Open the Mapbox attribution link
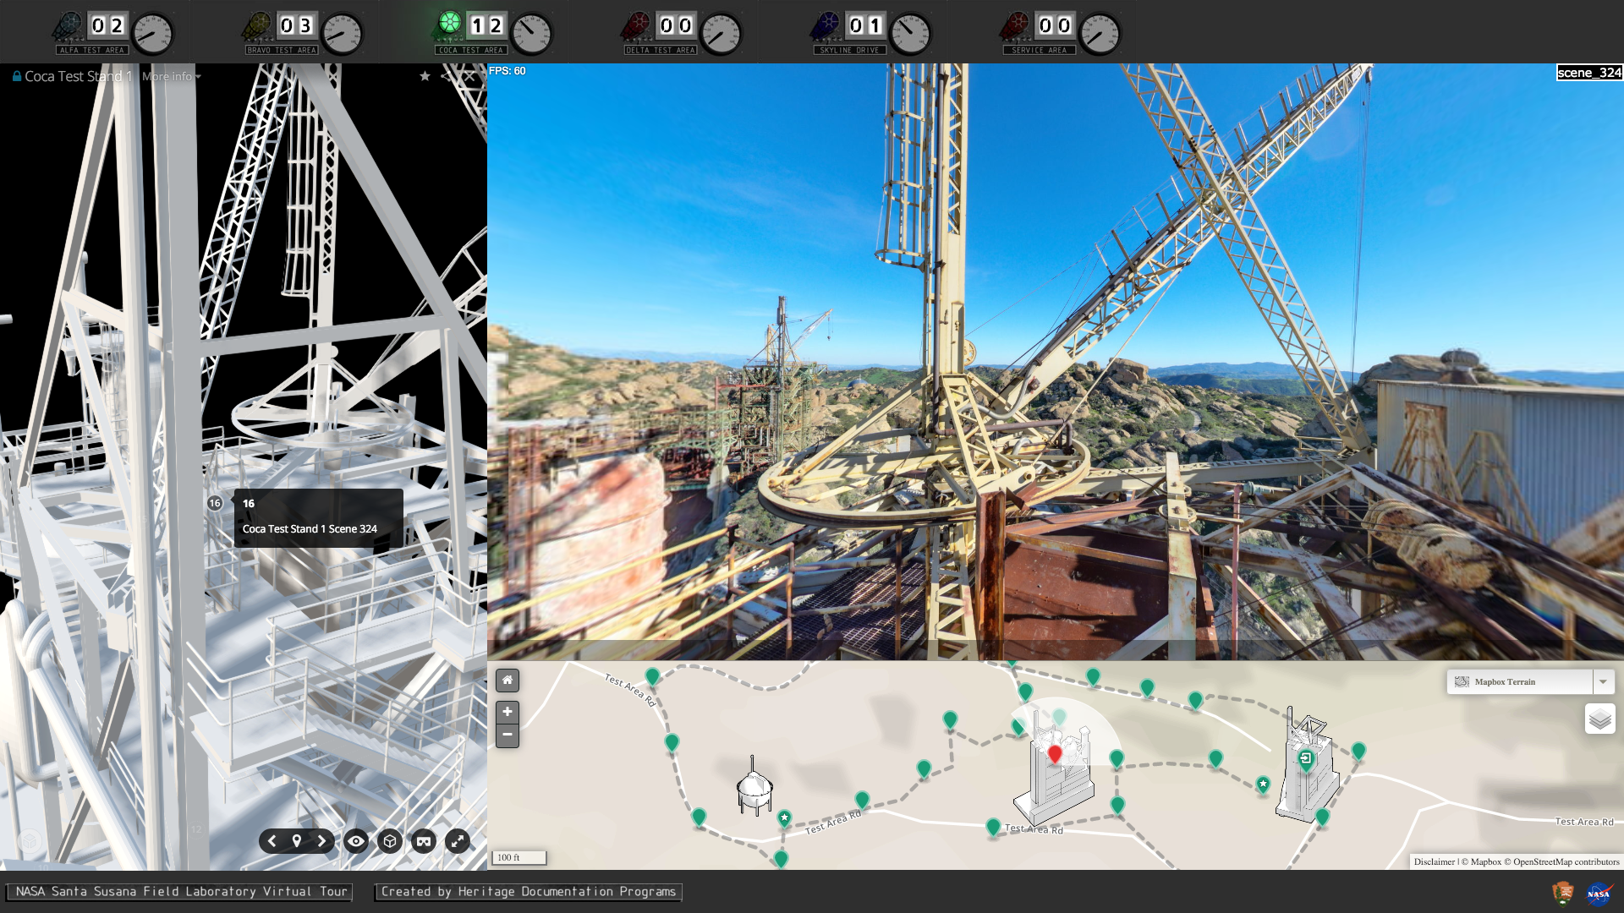The width and height of the screenshot is (1624, 913). tap(1481, 862)
